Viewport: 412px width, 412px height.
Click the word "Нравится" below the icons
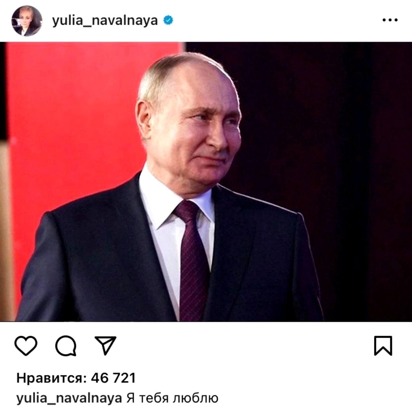51,378
